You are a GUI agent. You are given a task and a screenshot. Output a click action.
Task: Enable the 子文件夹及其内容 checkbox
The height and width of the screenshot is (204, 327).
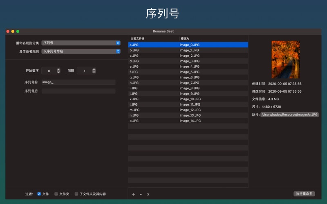click(x=76, y=194)
